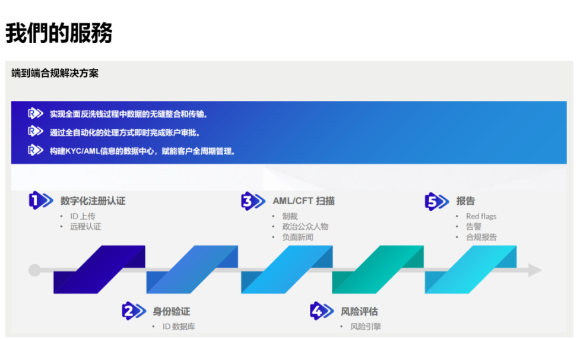This screenshot has width=577, height=339.
Task: Click the heading 数字化注册认证
Action: point(93,201)
